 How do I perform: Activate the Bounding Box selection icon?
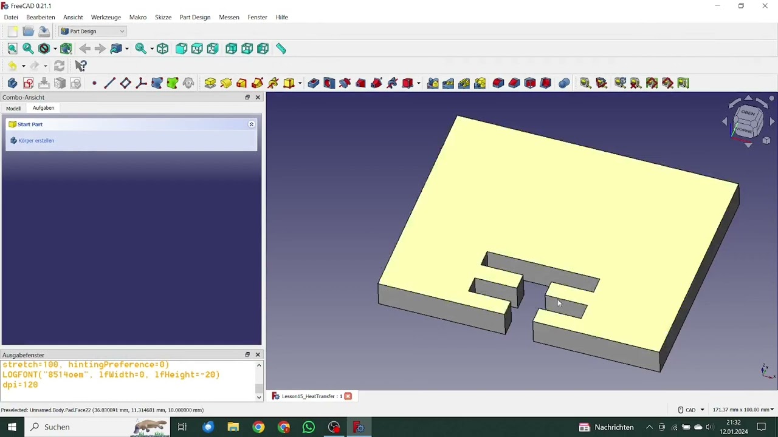tap(66, 49)
